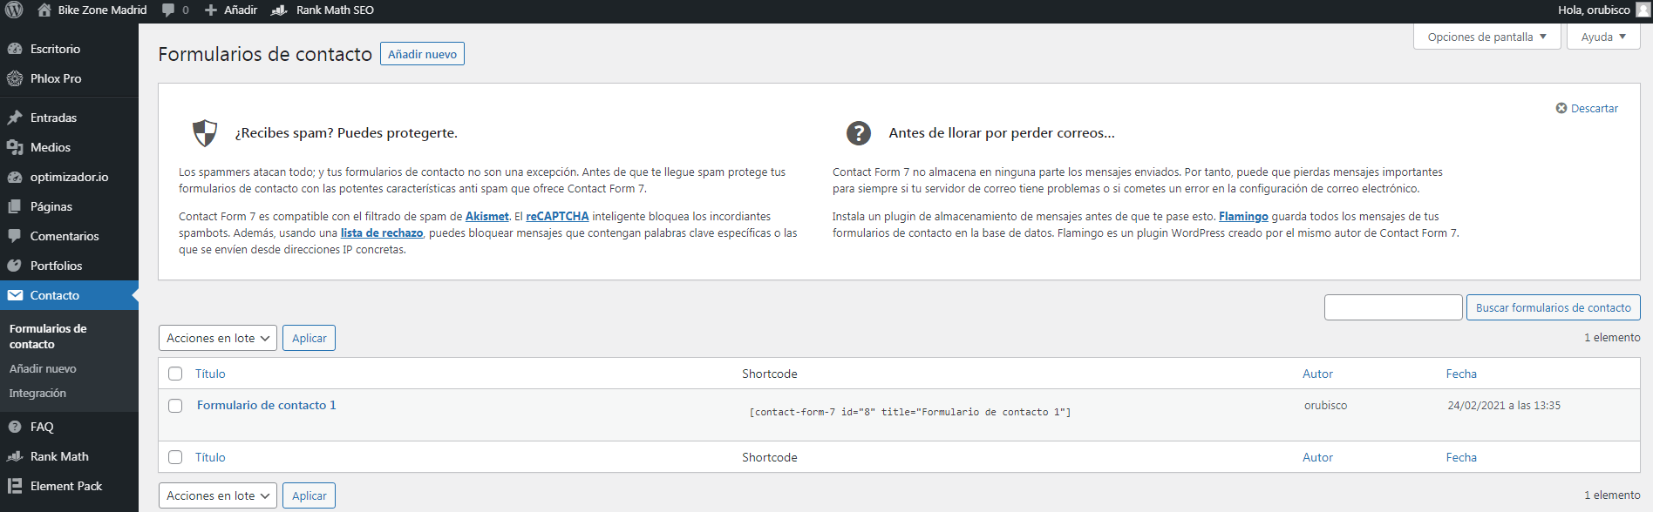Open Formulario de contacto 1 title link
1653x512 pixels.
point(266,405)
